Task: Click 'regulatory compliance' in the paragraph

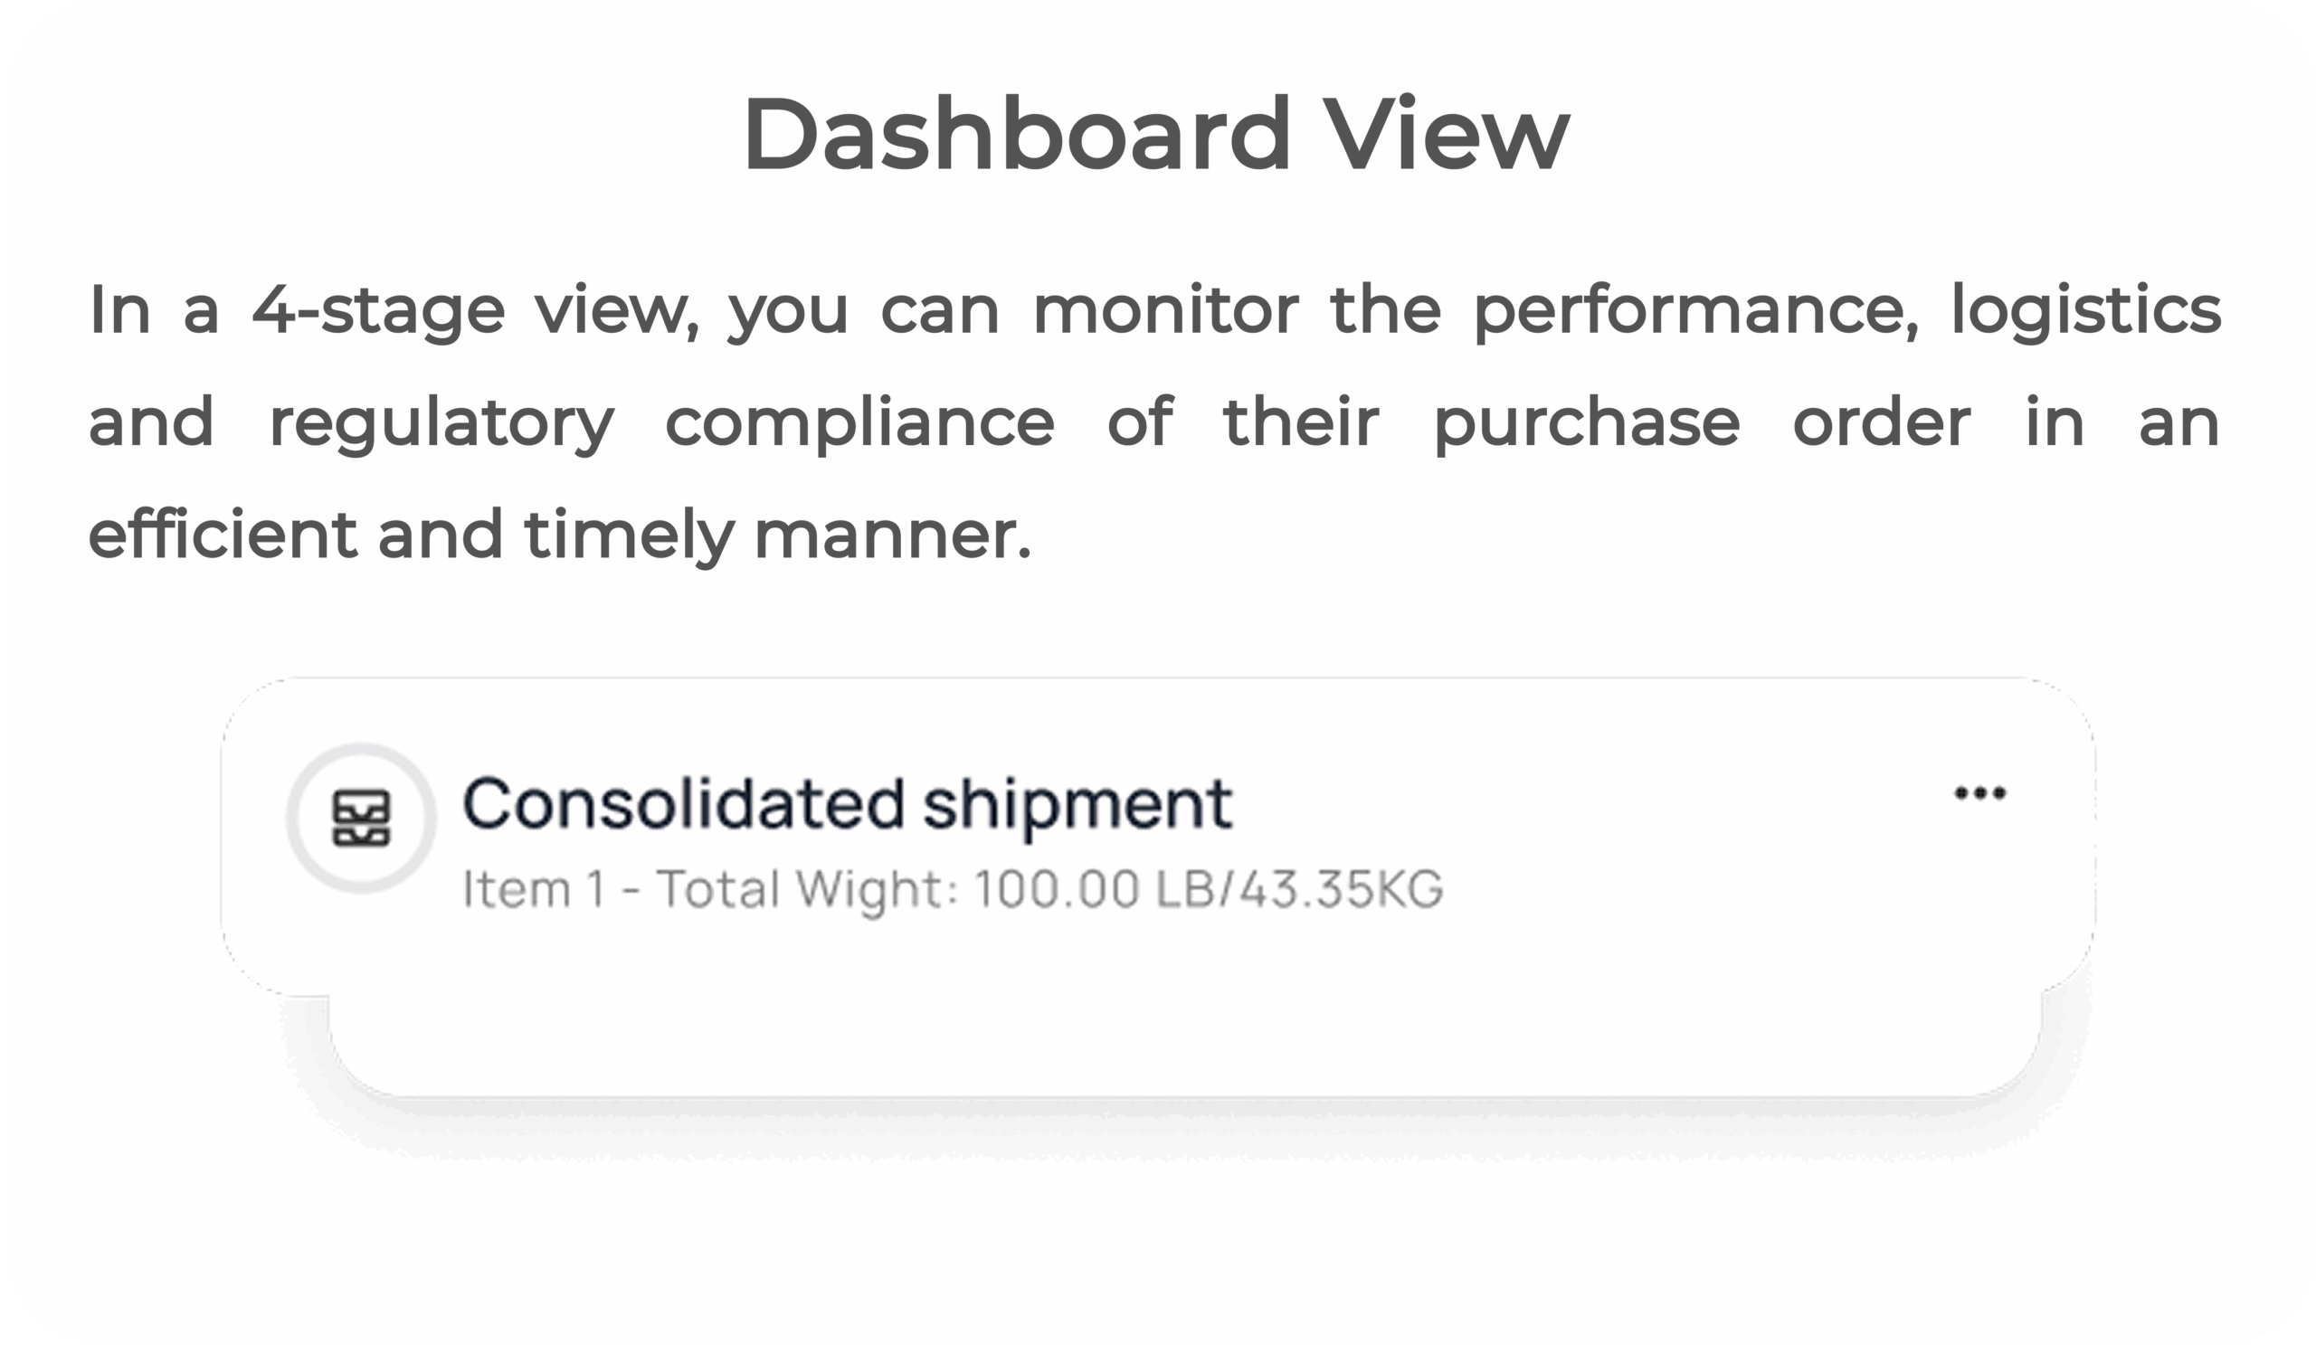Action: [x=661, y=422]
